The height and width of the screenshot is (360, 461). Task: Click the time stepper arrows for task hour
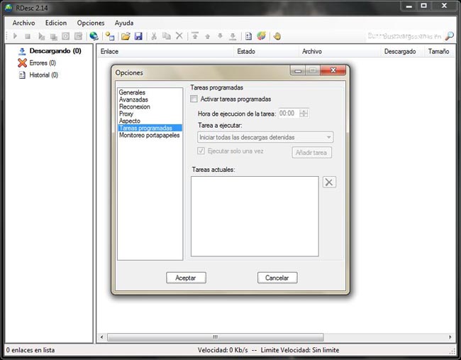304,113
